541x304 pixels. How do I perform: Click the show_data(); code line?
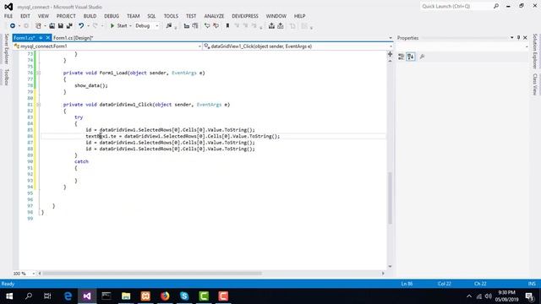(91, 85)
